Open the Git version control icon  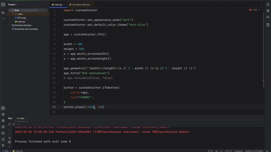tap(3, 145)
